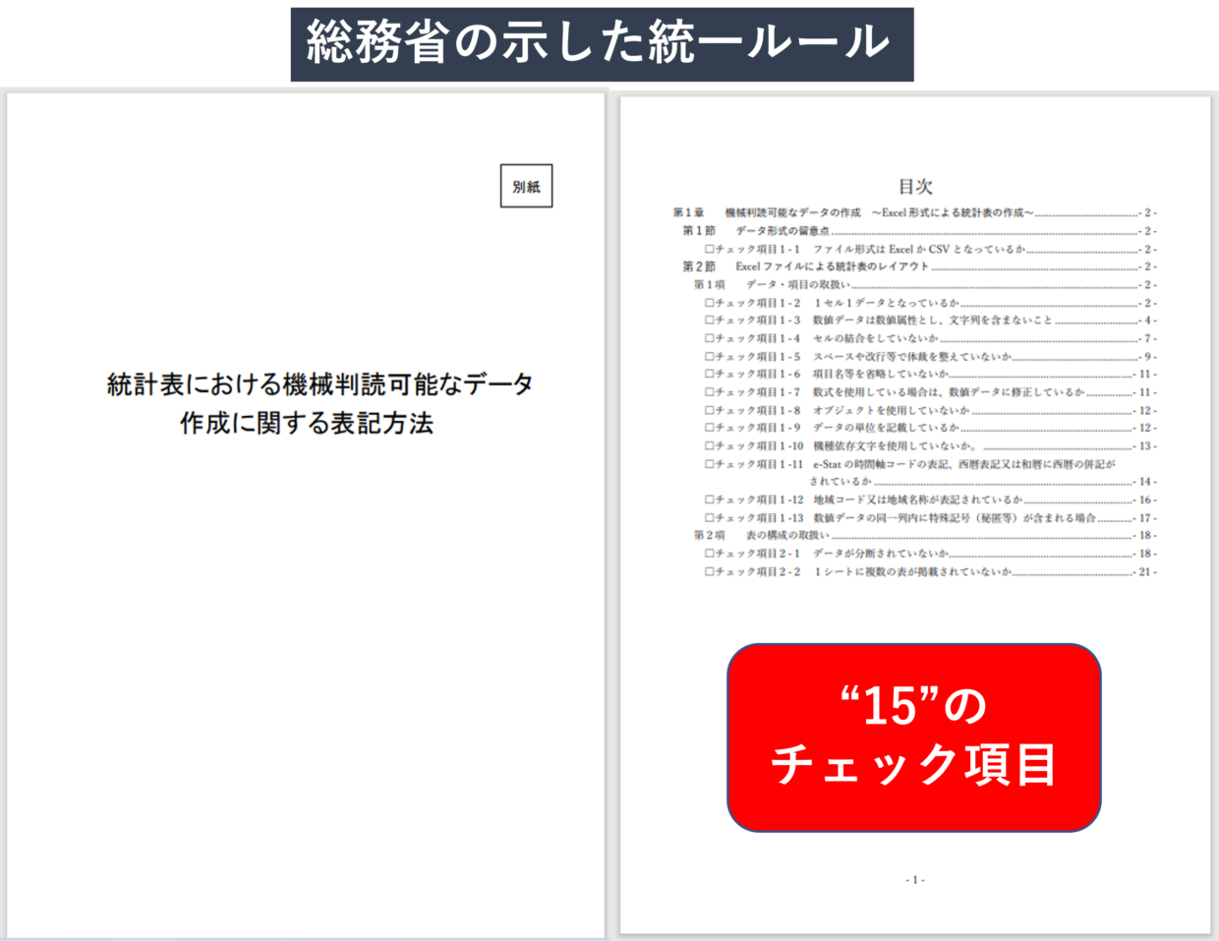Click page number 21 in the contents
Viewport: 1219px width, 941px height.
coord(1147,571)
